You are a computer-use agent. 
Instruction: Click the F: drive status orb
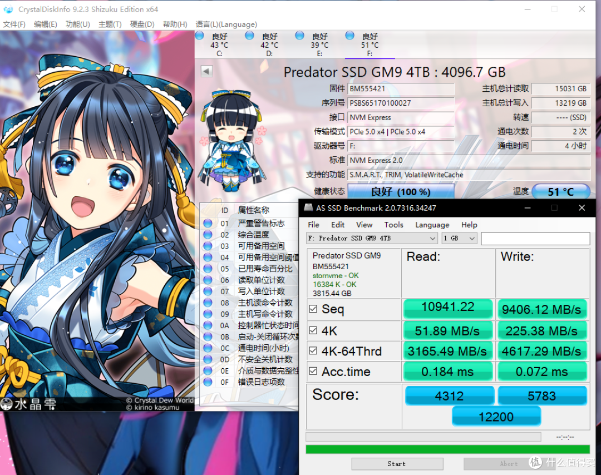point(349,36)
